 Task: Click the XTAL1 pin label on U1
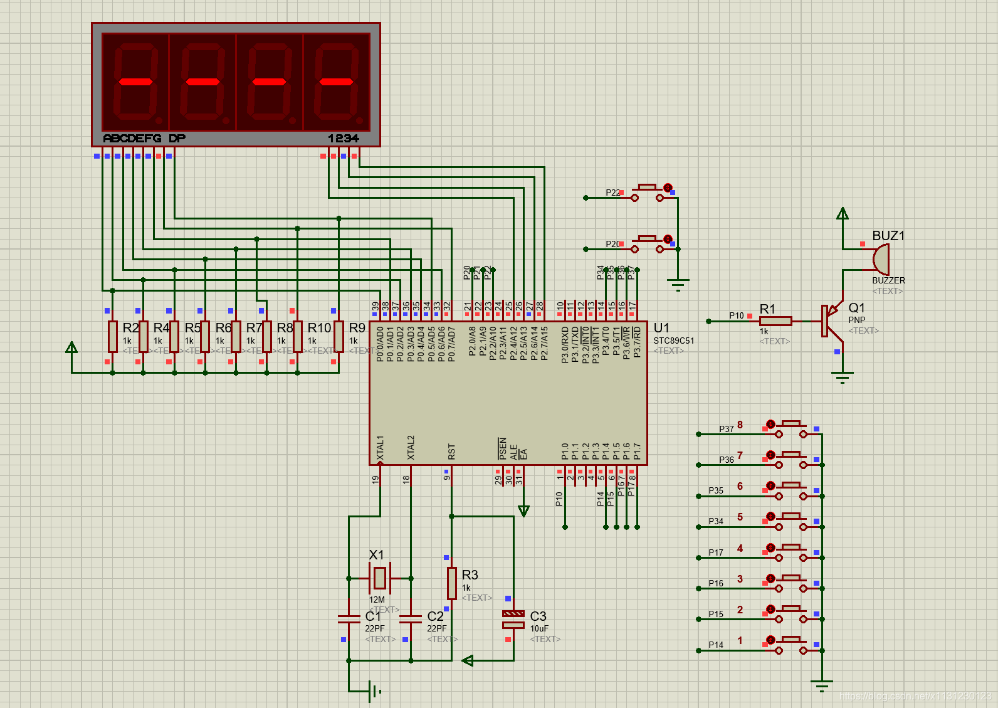[380, 448]
